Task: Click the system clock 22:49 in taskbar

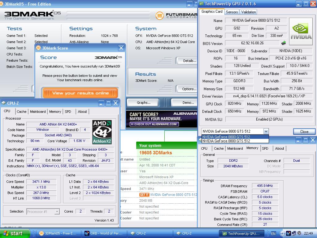Action: coord(308,234)
